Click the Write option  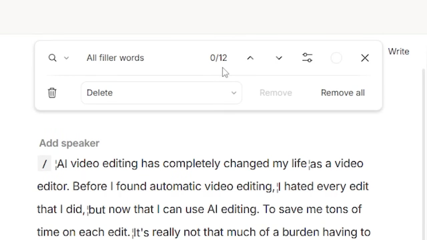(398, 52)
